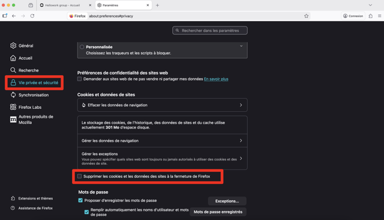This screenshot has height=220, width=384.
Task: Enable deleting cookies when Firefox closes
Action: 79,176
